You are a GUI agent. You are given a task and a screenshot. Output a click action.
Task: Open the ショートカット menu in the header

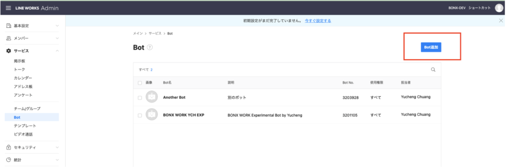(479, 8)
